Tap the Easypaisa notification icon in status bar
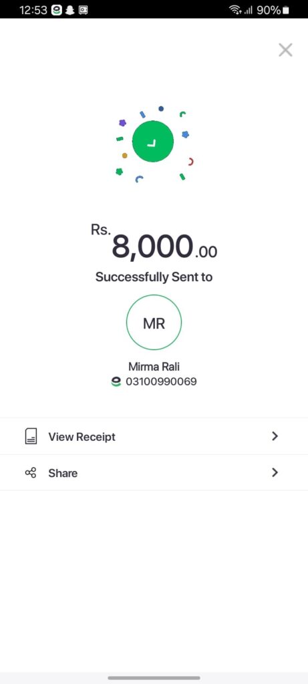Viewport: 308px width, 684px height. pos(56,10)
